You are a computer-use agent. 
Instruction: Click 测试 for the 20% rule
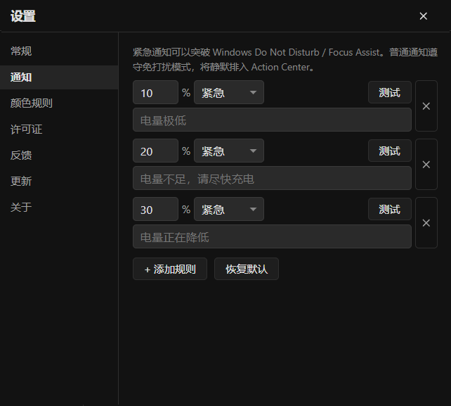click(x=390, y=151)
